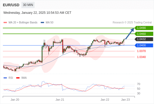The image size is (154, 104).
Task: Click the 1.0370 red support label
Action: point(141,51)
